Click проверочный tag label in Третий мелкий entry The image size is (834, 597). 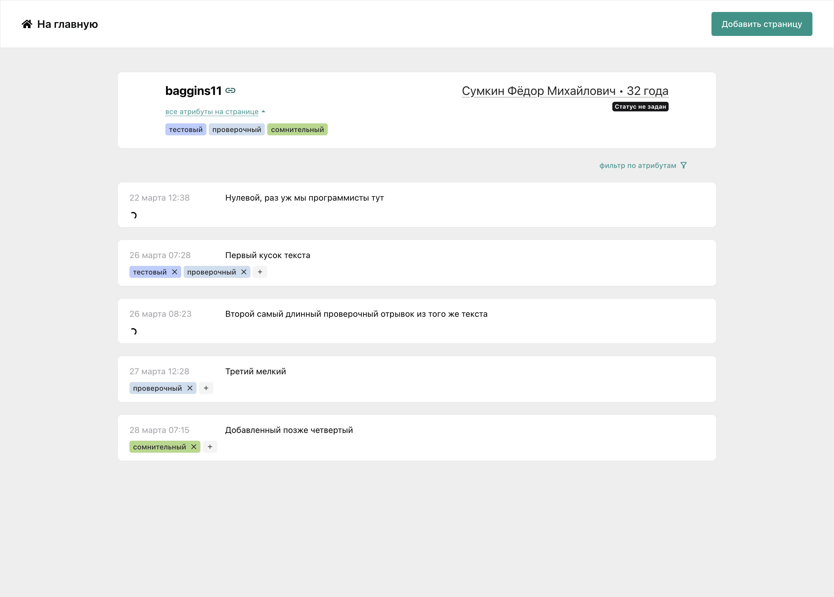(x=157, y=388)
